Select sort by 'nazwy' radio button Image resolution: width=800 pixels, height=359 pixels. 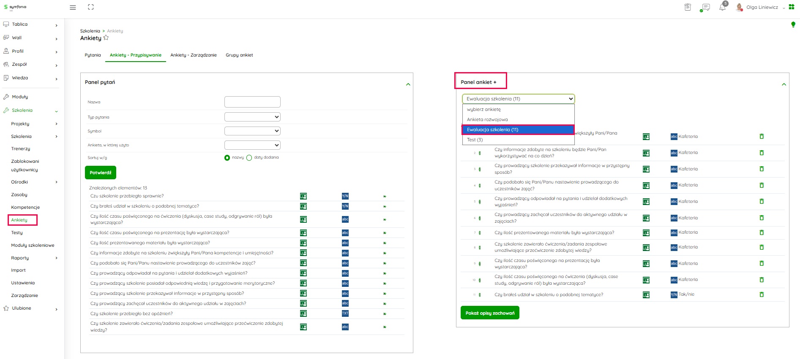[227, 158]
